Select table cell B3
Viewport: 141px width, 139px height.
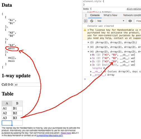(x=17, y=118)
